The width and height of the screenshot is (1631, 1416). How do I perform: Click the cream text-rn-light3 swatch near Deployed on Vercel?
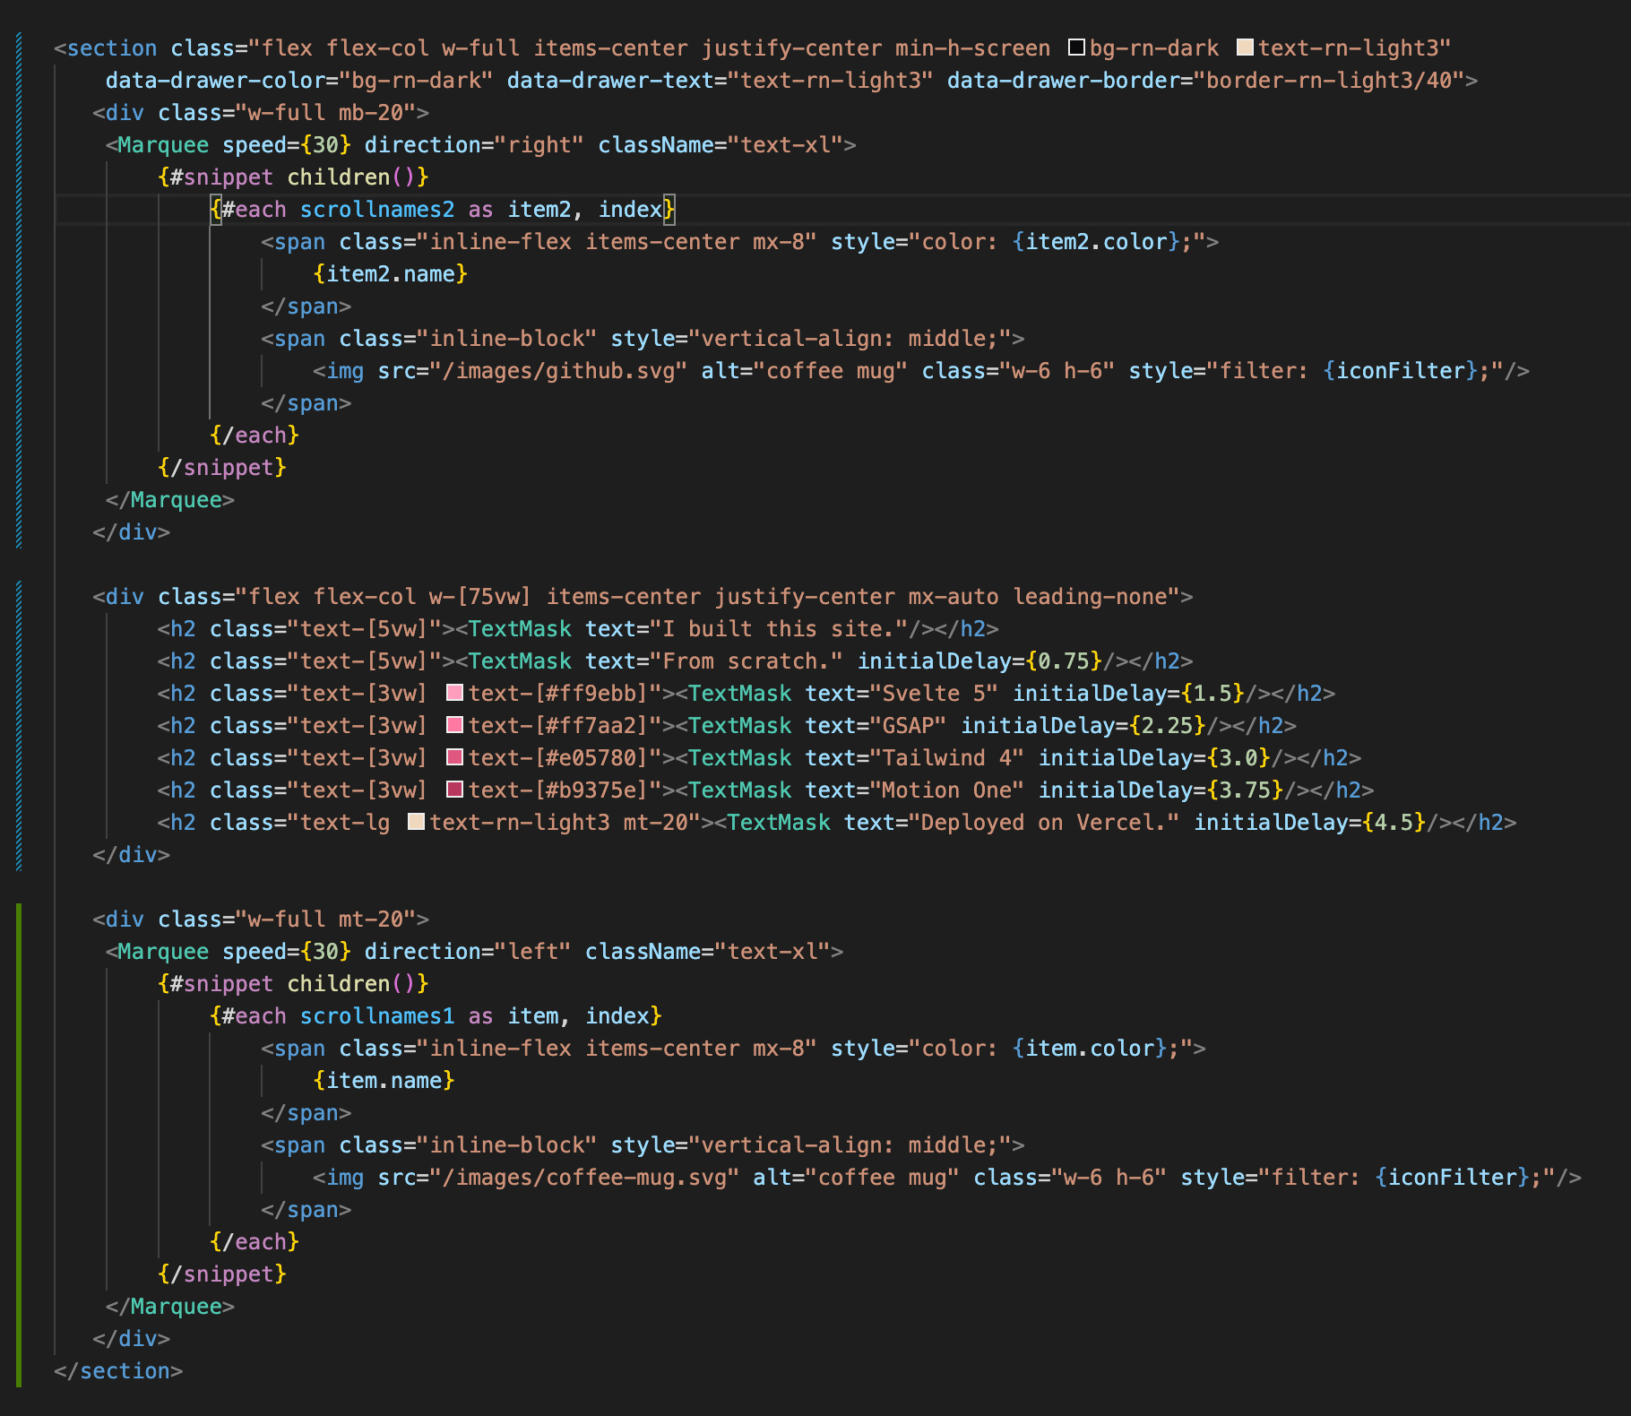(x=414, y=822)
